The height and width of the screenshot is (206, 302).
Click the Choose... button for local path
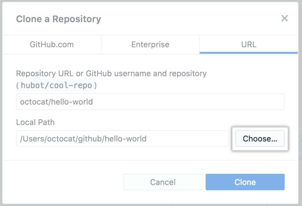(260, 138)
